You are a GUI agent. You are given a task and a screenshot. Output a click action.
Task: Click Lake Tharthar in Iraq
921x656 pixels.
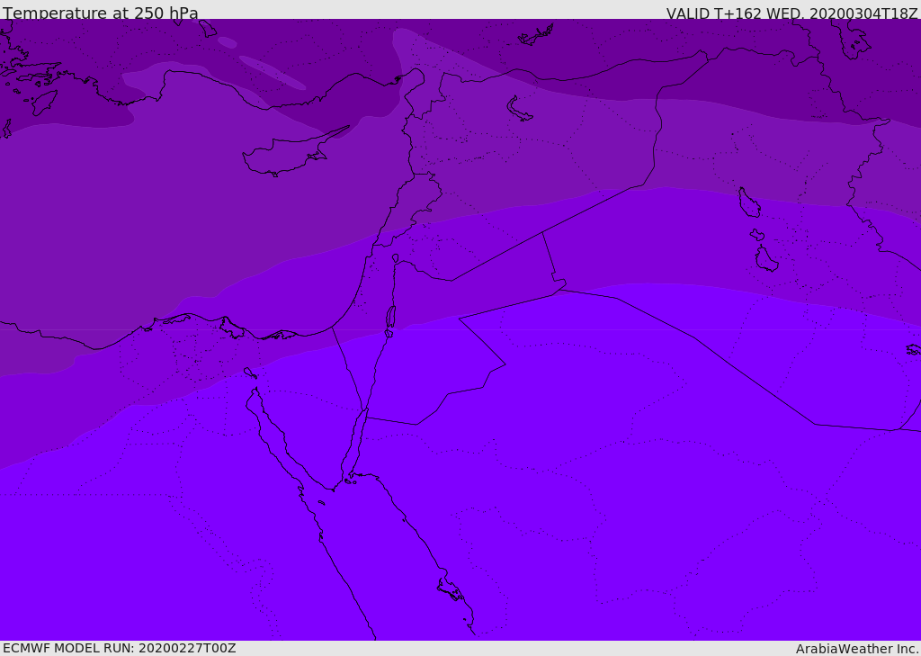pos(748,202)
